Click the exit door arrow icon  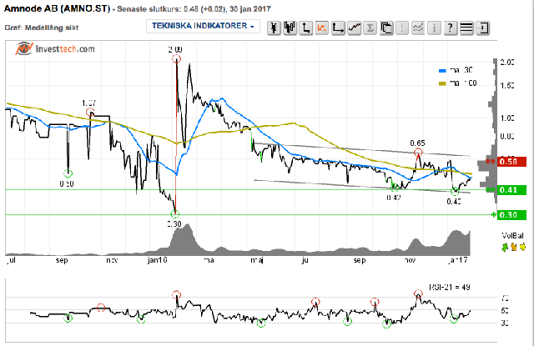(482, 28)
